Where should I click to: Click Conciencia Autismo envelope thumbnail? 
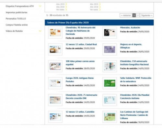click(x=110, y=100)
